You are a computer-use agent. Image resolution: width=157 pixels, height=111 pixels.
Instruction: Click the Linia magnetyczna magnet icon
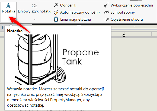point(56,19)
